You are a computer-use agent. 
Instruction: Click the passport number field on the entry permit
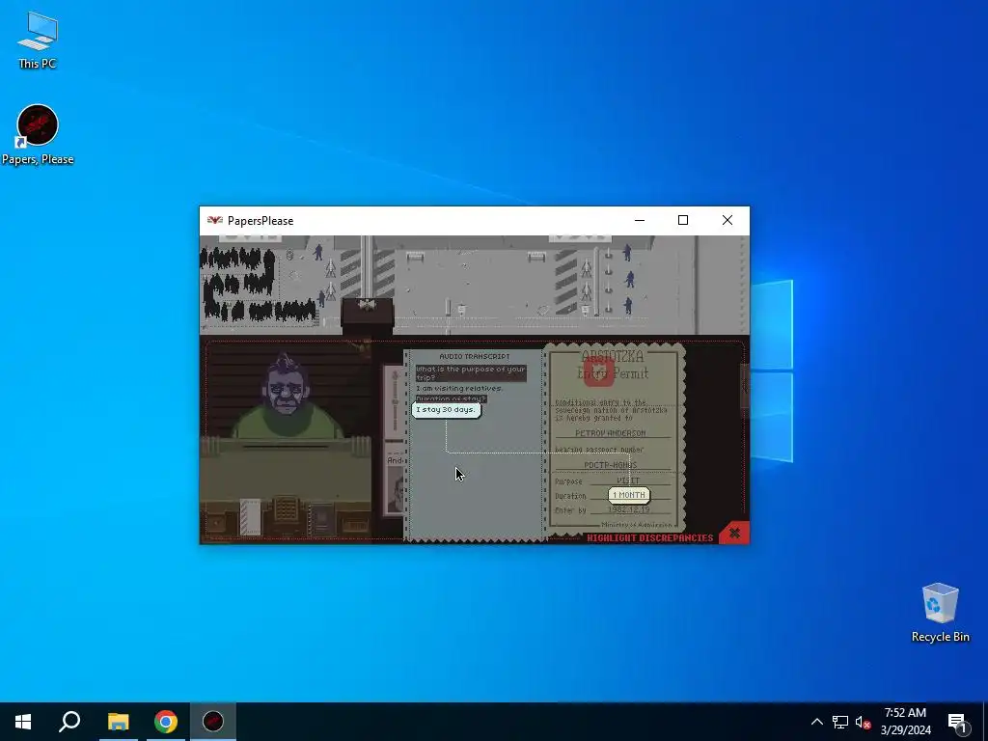click(x=611, y=465)
